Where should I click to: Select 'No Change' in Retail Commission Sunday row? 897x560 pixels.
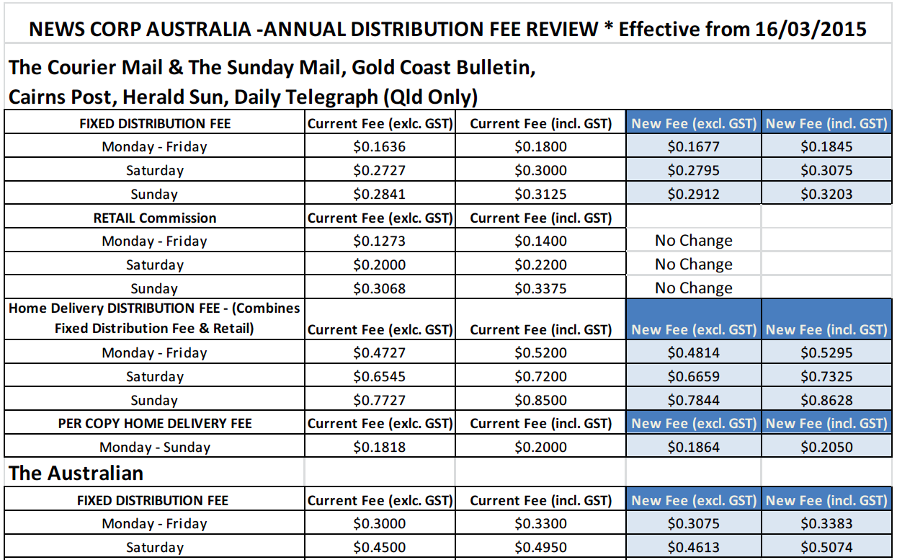point(693,288)
